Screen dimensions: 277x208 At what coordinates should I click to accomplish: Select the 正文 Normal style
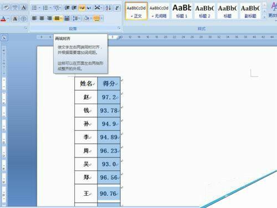pos(136,11)
